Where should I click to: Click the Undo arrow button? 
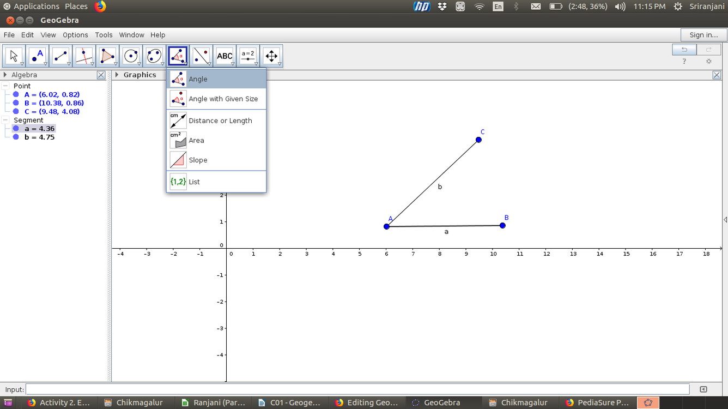coord(684,49)
